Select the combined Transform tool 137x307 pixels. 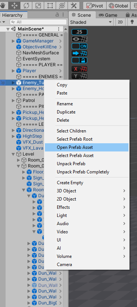[62, 6]
